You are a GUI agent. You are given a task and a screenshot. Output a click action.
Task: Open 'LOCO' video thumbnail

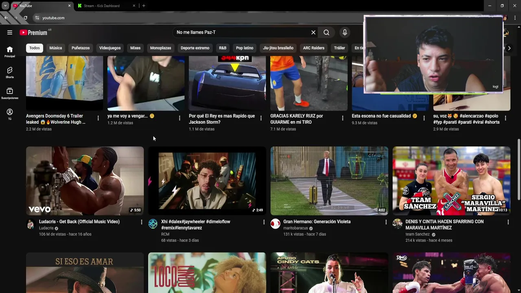click(x=207, y=273)
